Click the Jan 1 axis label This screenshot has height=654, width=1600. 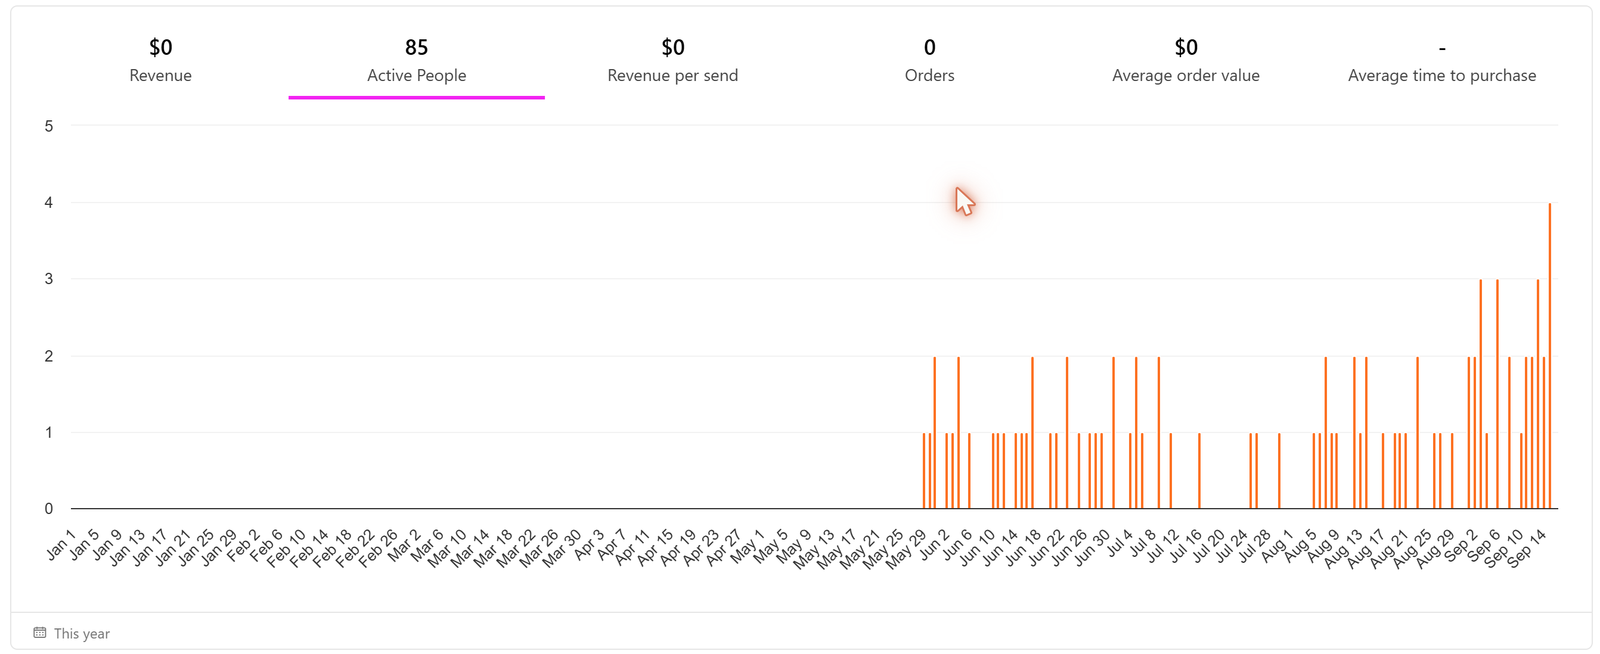pyautogui.click(x=60, y=545)
